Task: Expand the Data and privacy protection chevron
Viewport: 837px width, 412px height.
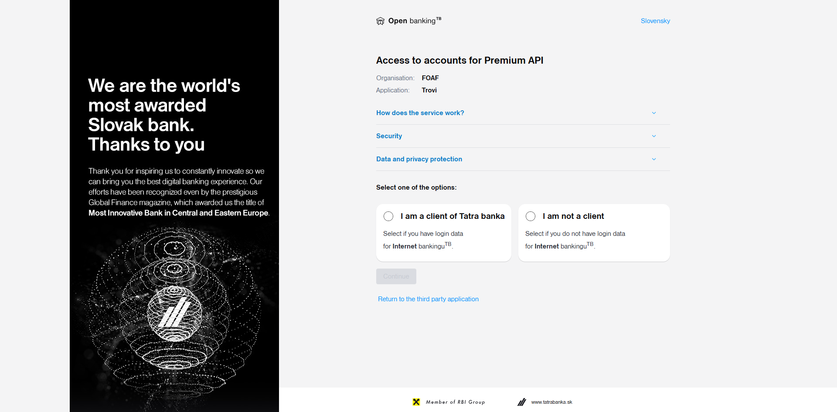Action: coord(654,159)
